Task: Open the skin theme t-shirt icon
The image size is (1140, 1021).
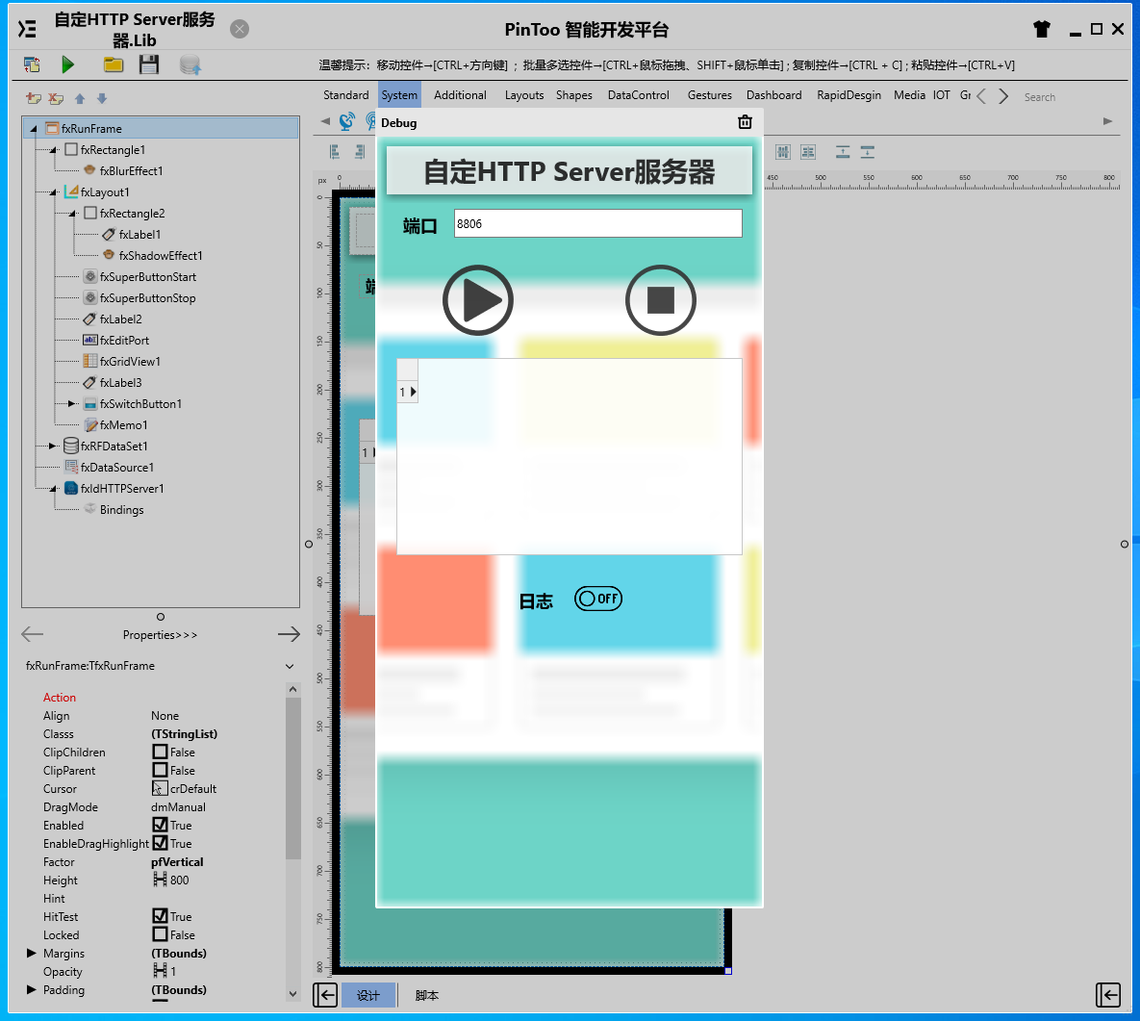Action: 1042,29
